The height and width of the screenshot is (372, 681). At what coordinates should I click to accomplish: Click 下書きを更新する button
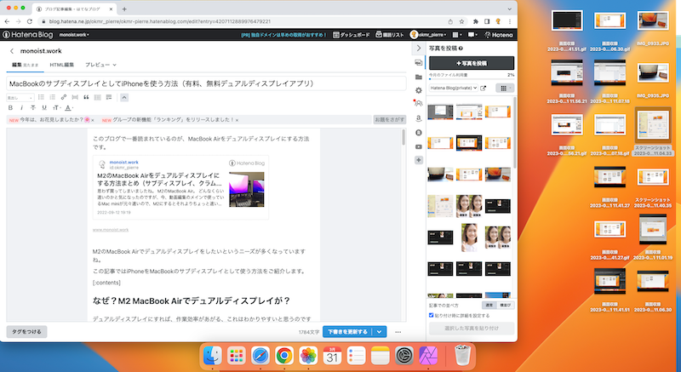pyautogui.click(x=347, y=332)
